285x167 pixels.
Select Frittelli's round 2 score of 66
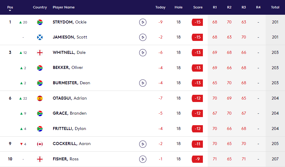coord(229,129)
